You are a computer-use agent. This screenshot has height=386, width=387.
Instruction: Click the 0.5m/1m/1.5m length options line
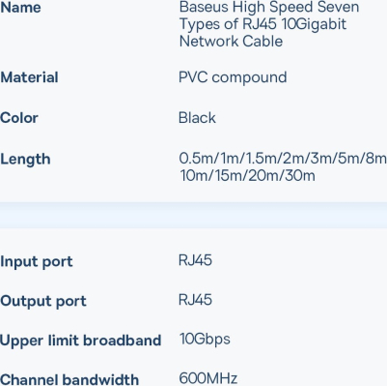283,159
